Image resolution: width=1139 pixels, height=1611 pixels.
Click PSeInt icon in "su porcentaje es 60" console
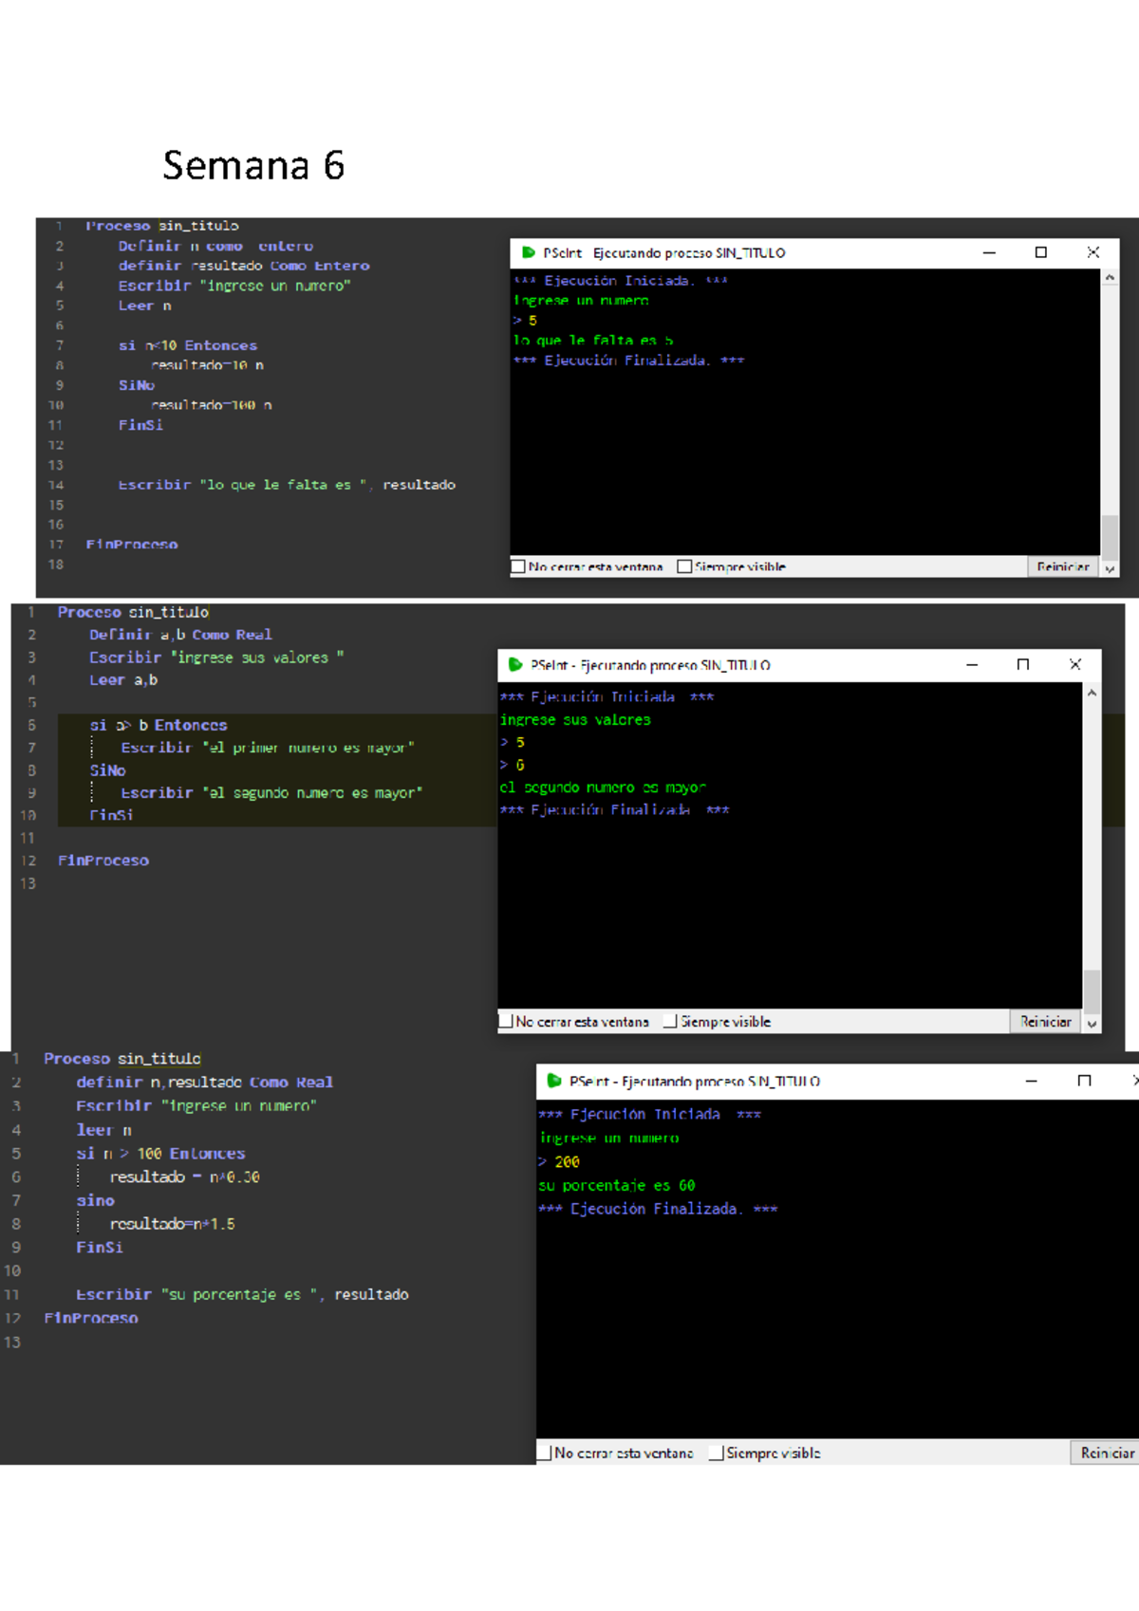554,1081
